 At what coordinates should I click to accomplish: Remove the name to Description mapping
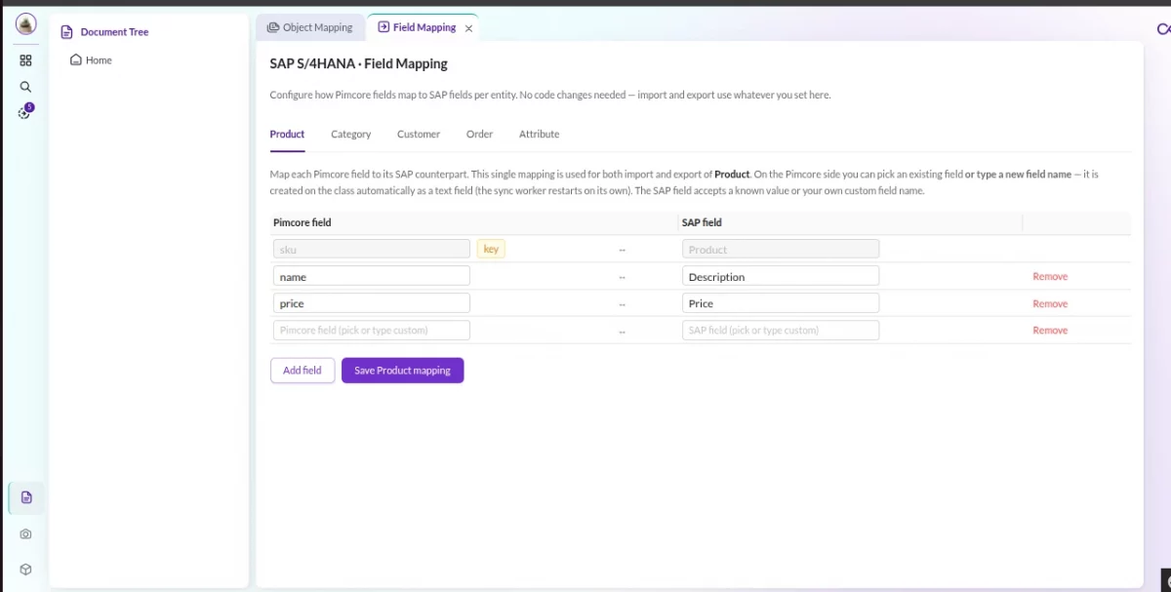[1050, 277]
